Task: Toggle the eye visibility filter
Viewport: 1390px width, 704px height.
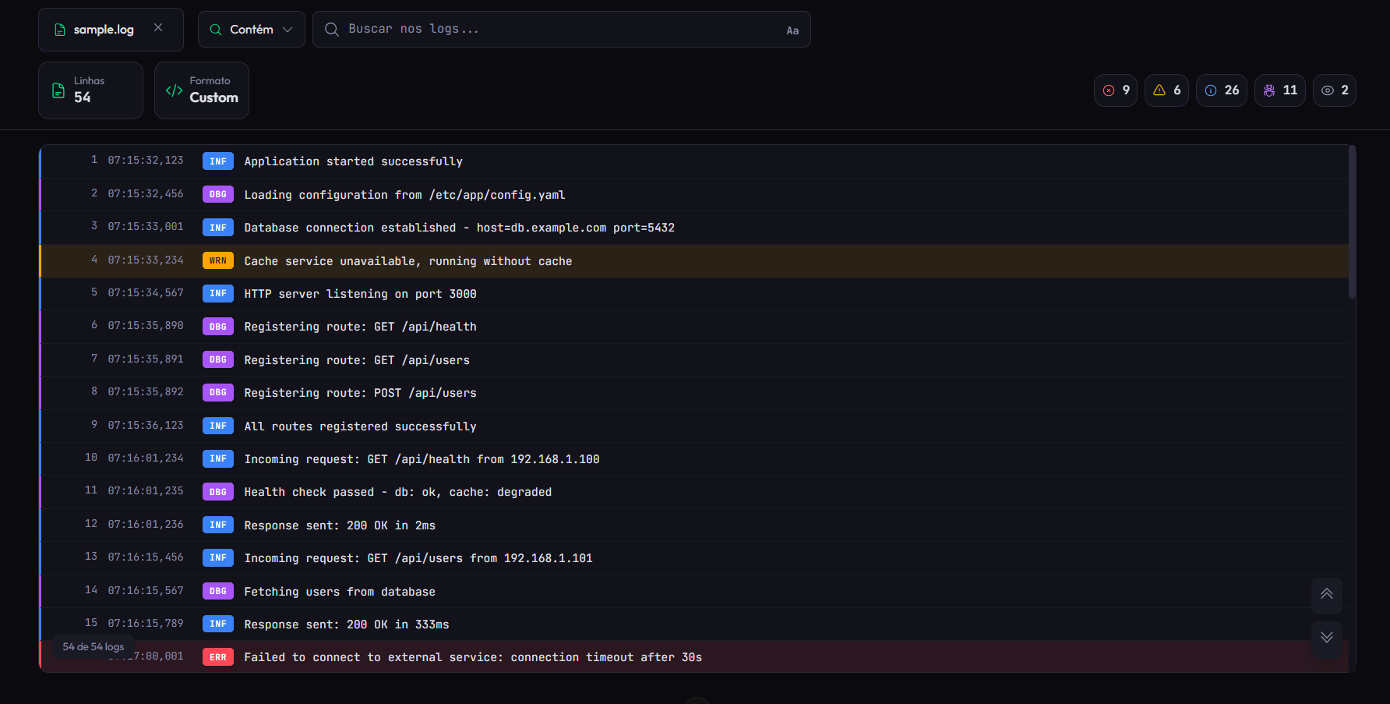Action: click(1334, 90)
